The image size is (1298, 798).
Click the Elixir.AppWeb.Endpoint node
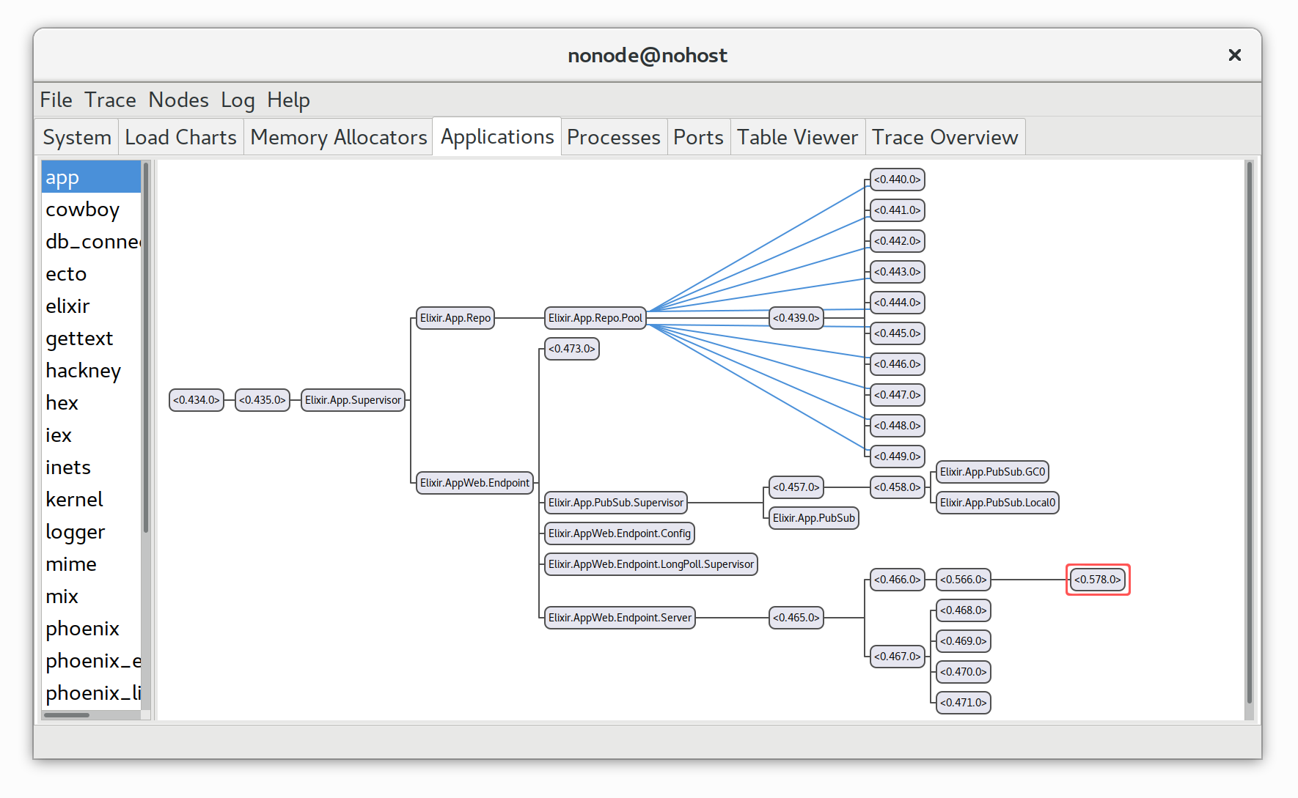(x=474, y=483)
